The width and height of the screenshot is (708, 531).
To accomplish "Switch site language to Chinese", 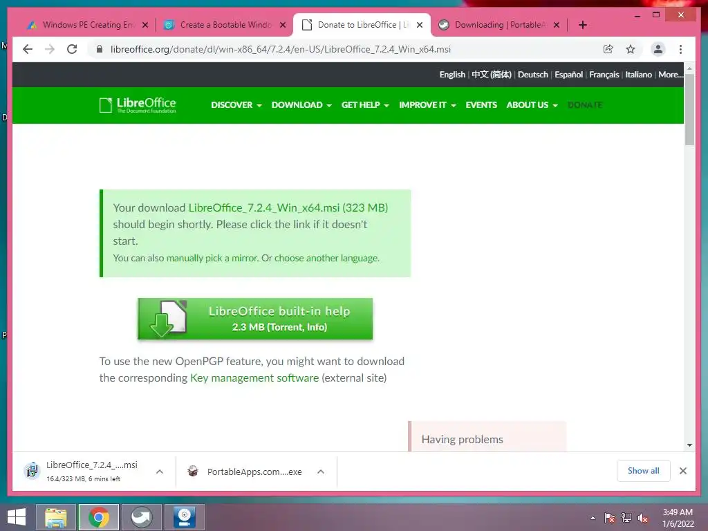I will coord(492,75).
